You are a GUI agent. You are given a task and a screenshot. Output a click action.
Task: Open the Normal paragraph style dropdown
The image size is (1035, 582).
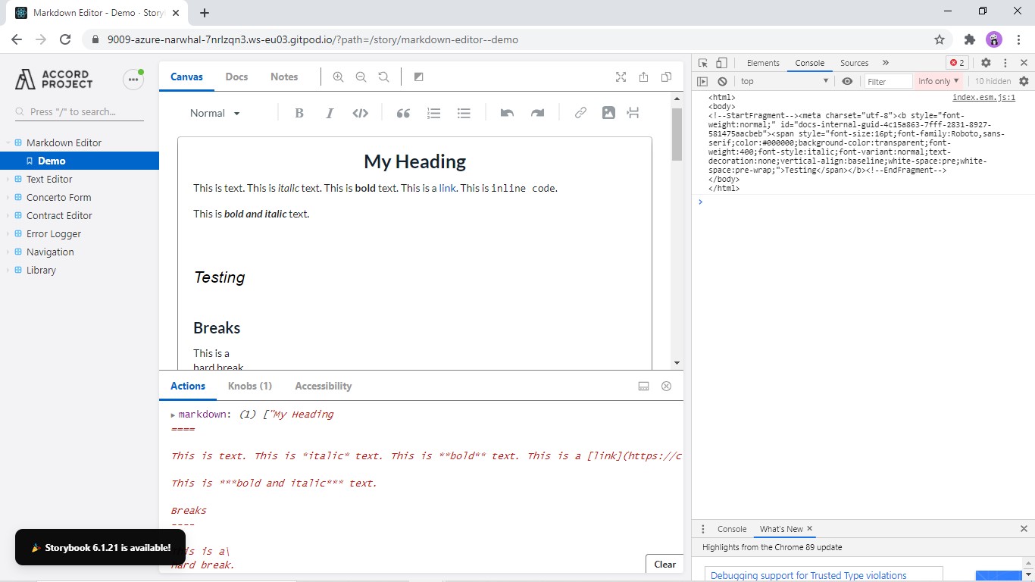(214, 112)
